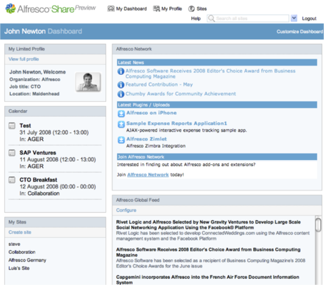Image resolution: width=324 pixels, height=285 pixels.
Task: Click the magnifier icon in search box
Action: [211, 18]
